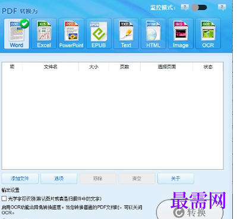Image resolution: width=237 pixels, height=219 pixels.
Task: Enable the 光学字符识别 checkbox
Action: pyautogui.click(x=4, y=198)
